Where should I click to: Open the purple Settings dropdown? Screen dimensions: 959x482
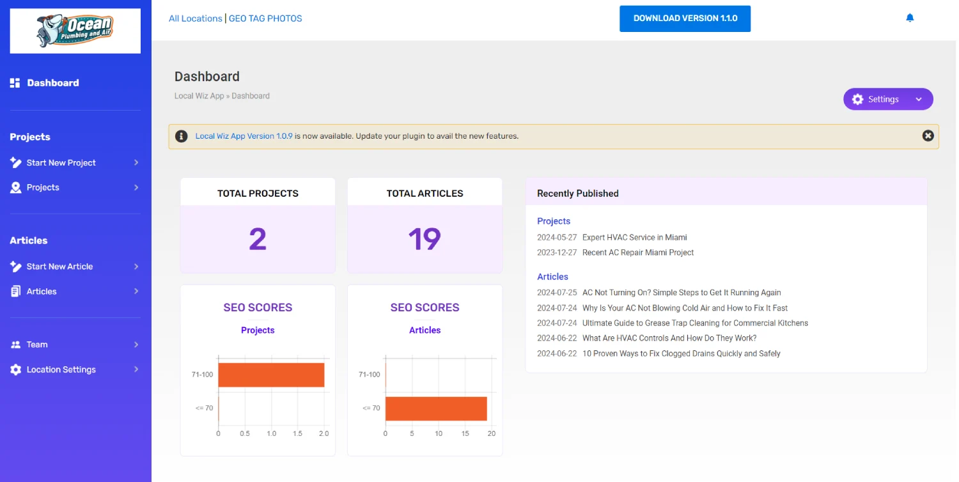pyautogui.click(x=888, y=99)
